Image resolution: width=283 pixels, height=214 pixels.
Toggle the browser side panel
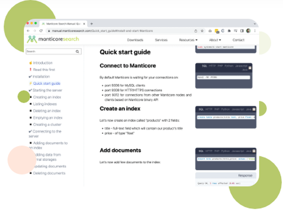point(242,31)
